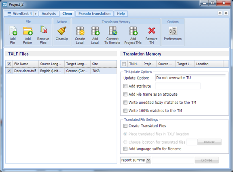Click the Wordfast 4 menu label
Image resolution: width=233 pixels, height=172 pixels.
tap(22, 13)
